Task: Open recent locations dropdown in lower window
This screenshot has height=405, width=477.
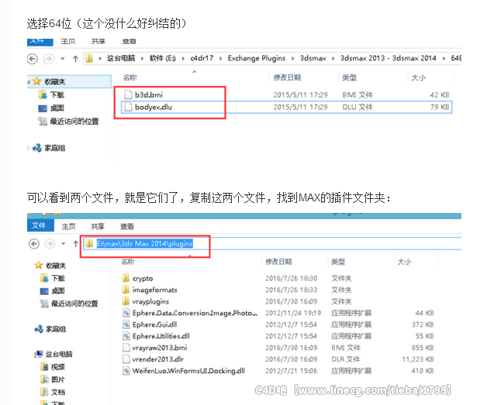Action: point(64,244)
